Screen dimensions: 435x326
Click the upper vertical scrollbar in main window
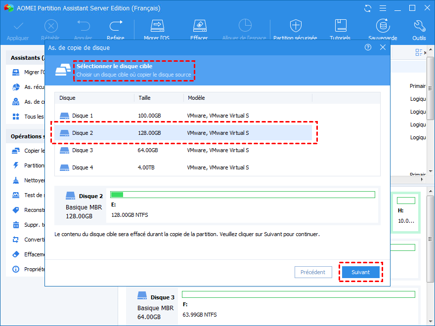coord(430,88)
